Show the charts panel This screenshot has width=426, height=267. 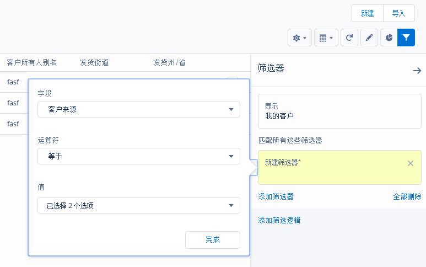[389, 38]
